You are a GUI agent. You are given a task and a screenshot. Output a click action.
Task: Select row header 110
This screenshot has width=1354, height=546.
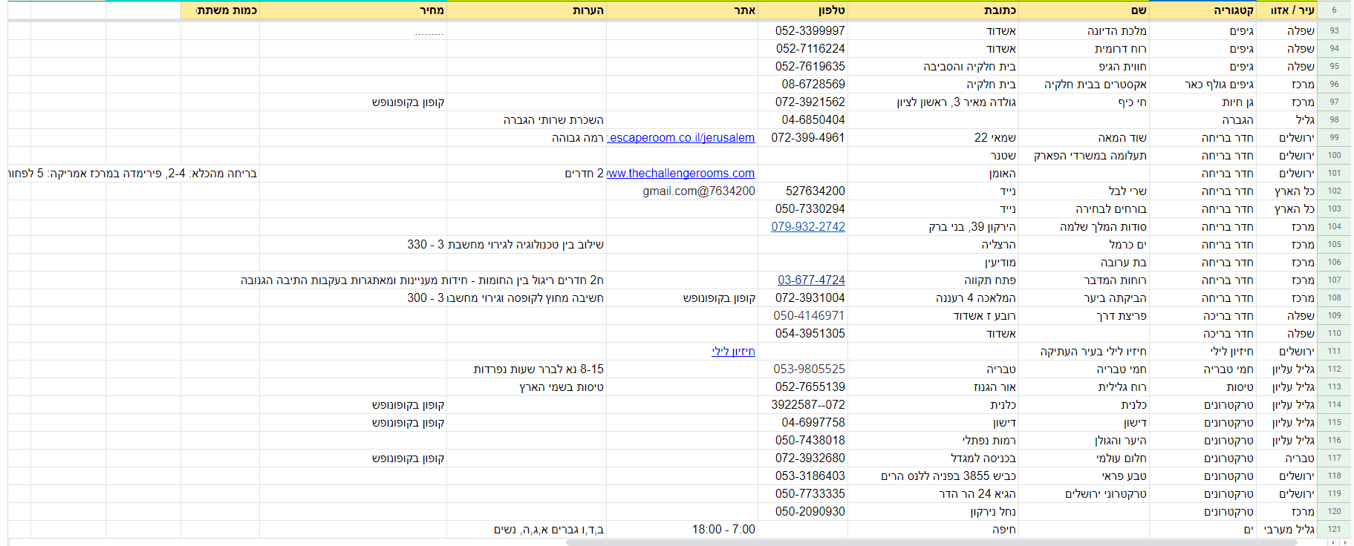(x=1335, y=334)
